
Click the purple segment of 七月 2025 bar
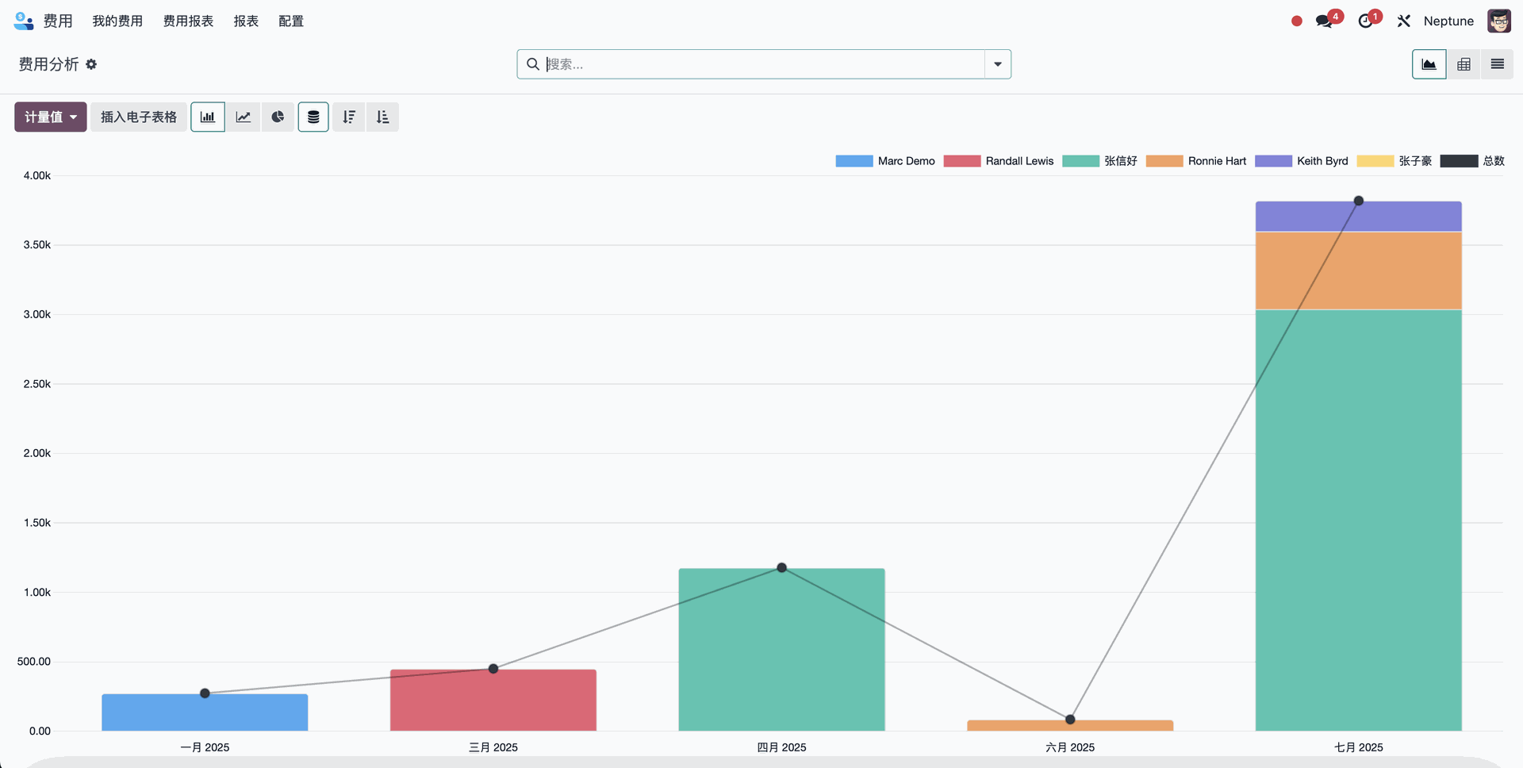coord(1359,217)
